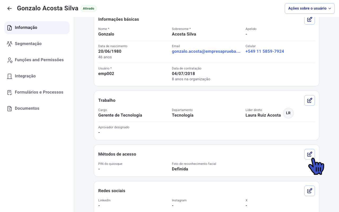Open the gonzalo.acosta email link

(206, 51)
